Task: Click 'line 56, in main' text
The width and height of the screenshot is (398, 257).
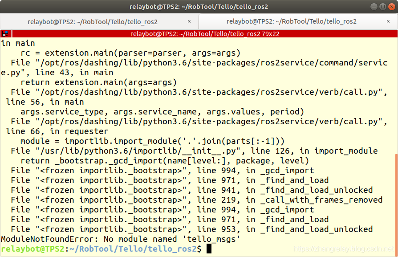Action: coord(45,102)
